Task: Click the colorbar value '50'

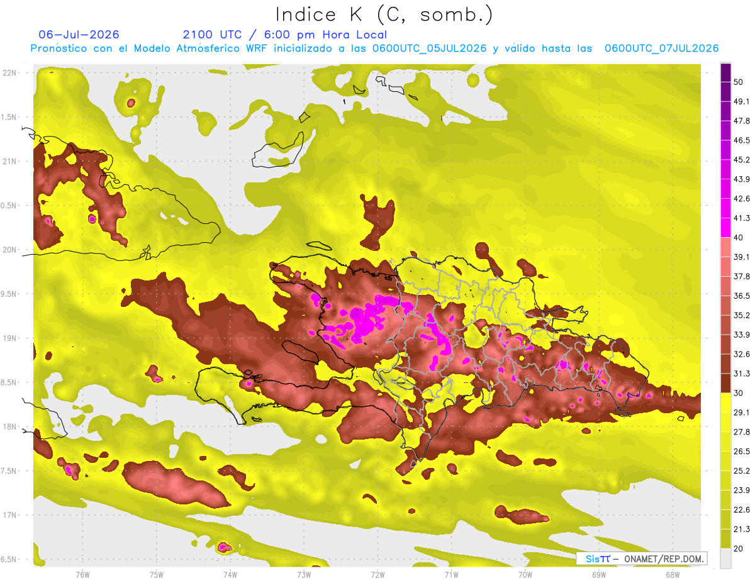Action: point(739,82)
